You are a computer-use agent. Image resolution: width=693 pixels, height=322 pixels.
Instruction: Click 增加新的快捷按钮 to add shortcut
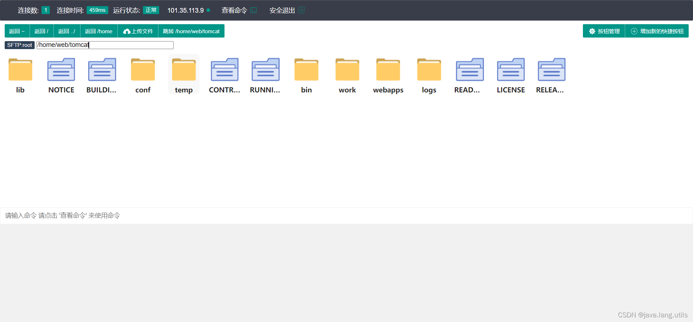657,31
